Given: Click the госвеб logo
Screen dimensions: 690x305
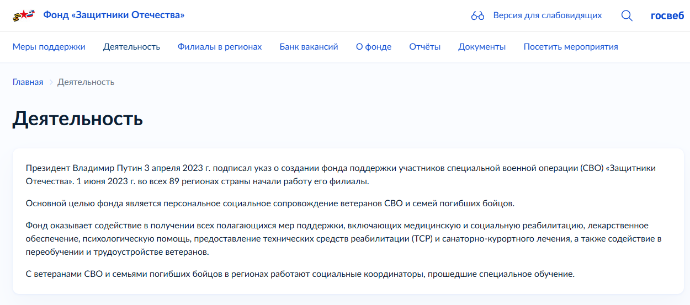Looking at the screenshot, I should (667, 15).
